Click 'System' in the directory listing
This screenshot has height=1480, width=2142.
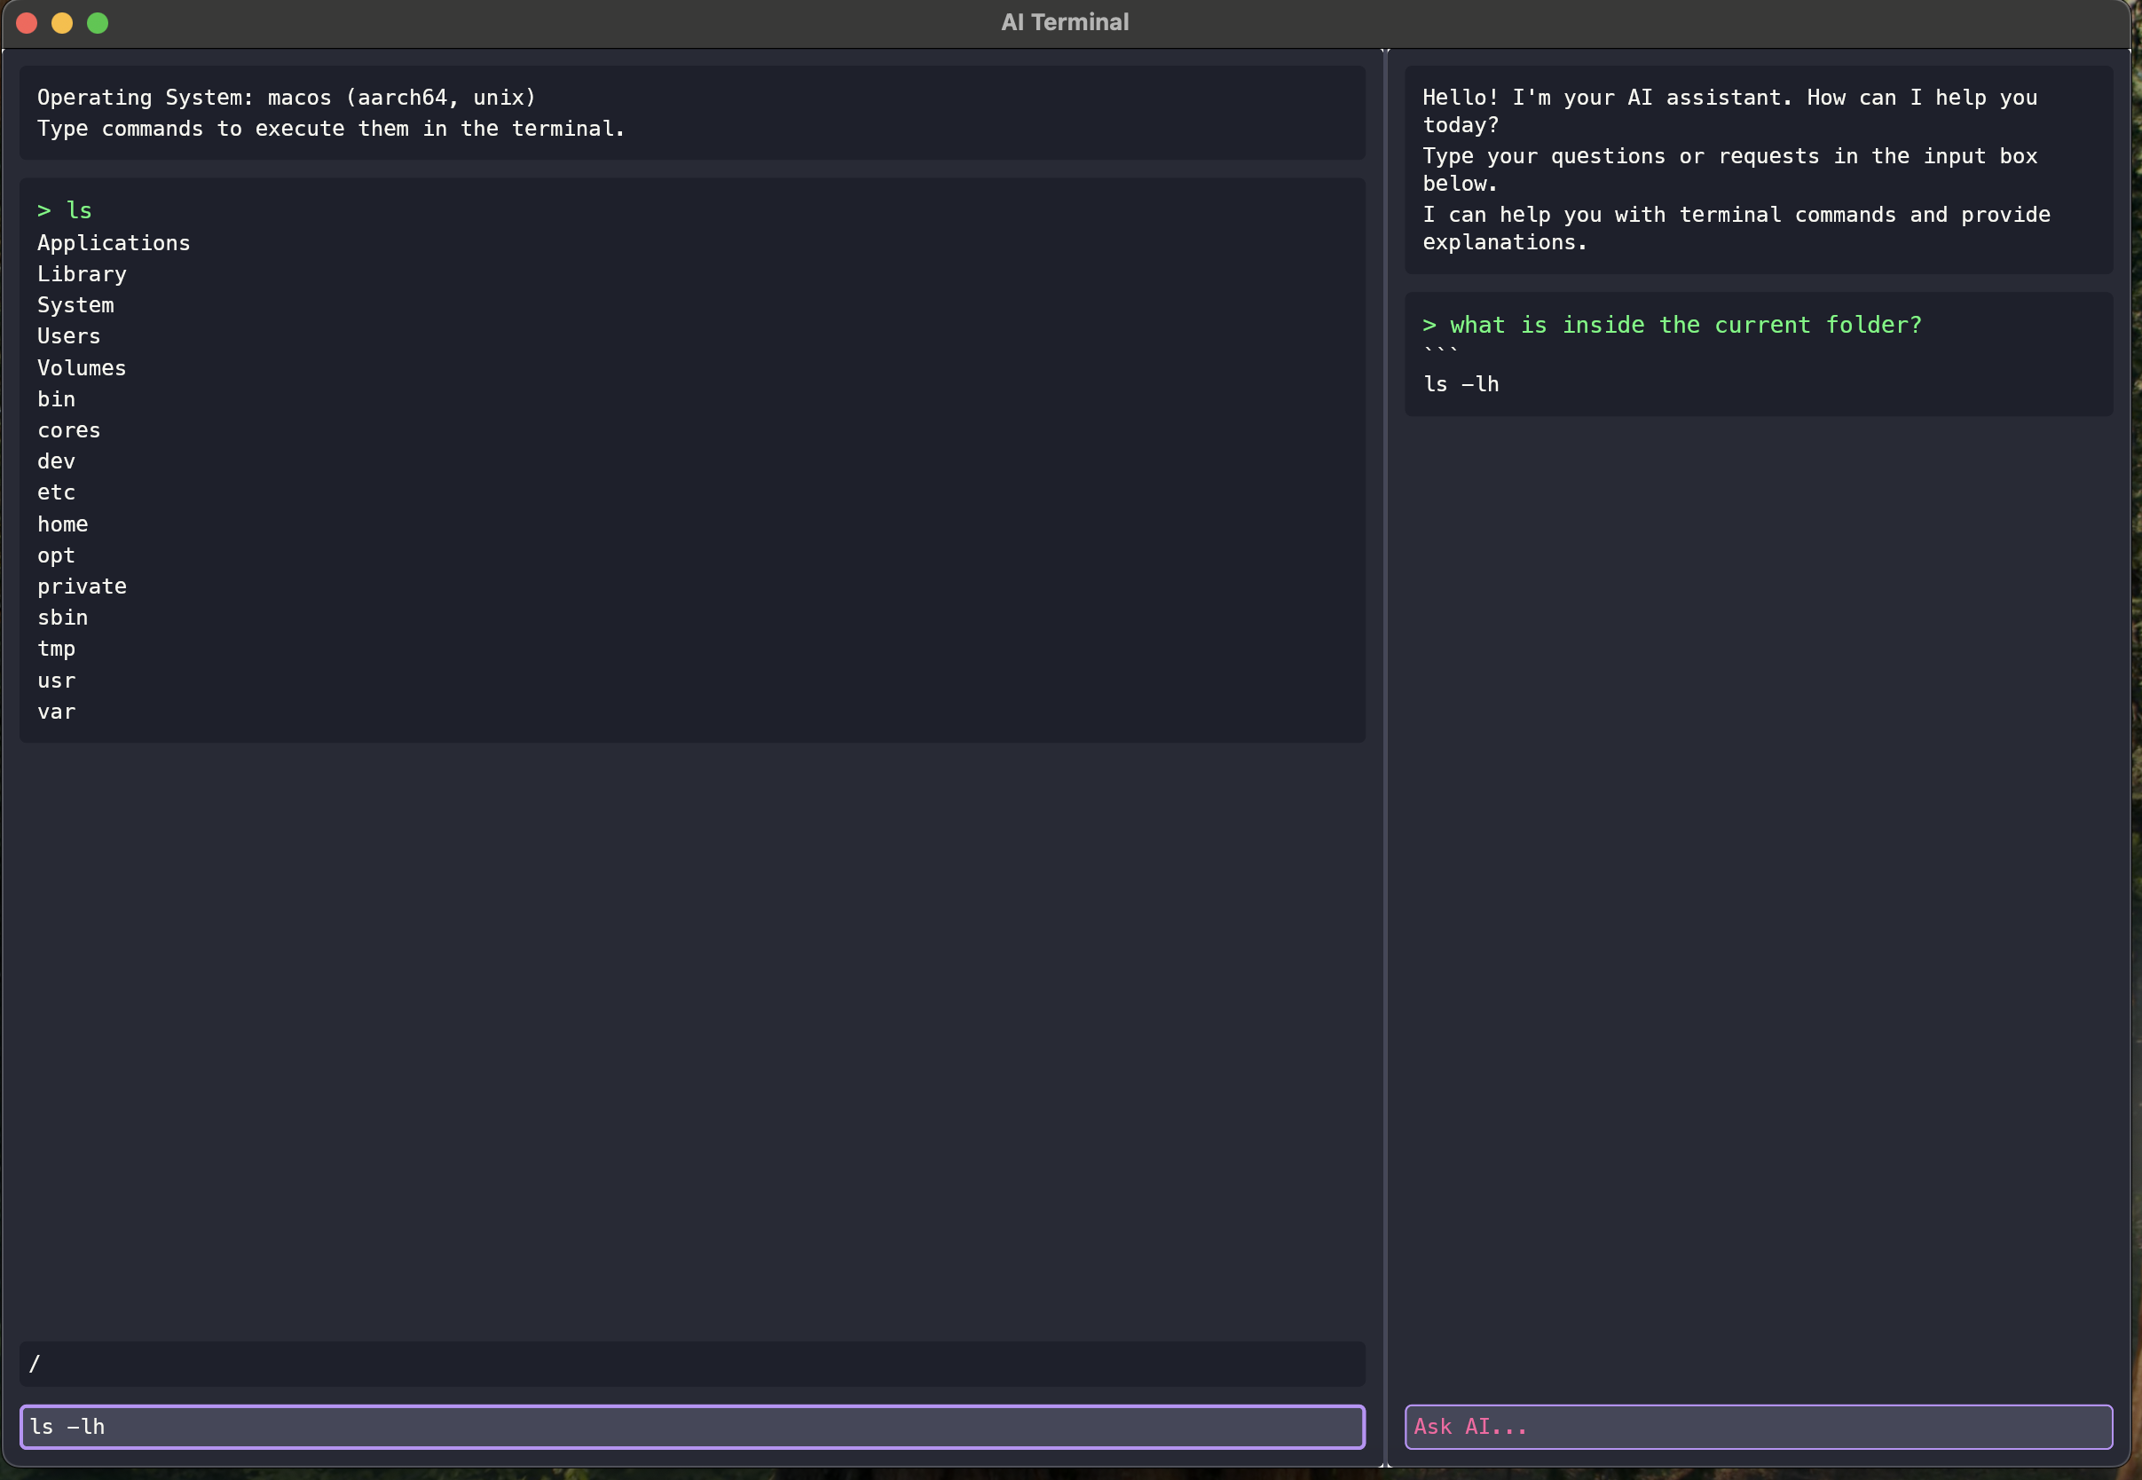75,305
